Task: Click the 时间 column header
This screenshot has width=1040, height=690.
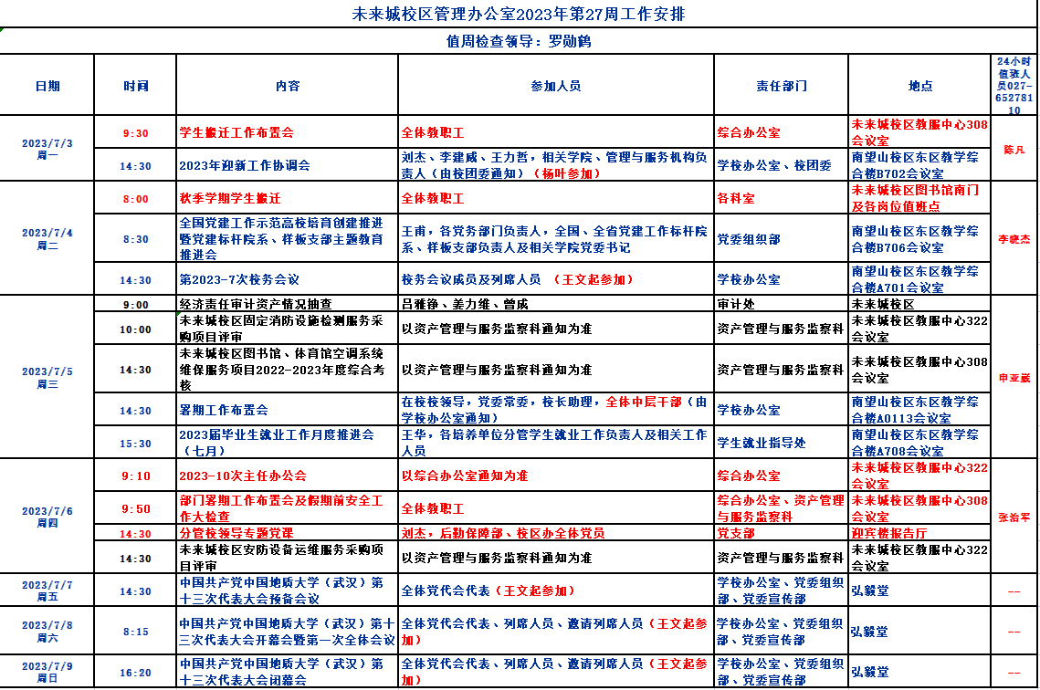Action: click(135, 86)
